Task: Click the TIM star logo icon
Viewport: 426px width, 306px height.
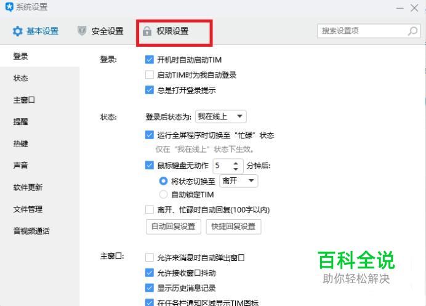Action: [9, 7]
